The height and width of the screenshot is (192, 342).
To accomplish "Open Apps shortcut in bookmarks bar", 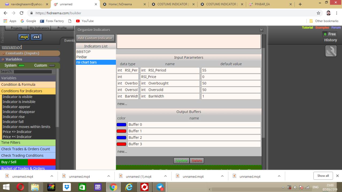I will tap(10, 21).
